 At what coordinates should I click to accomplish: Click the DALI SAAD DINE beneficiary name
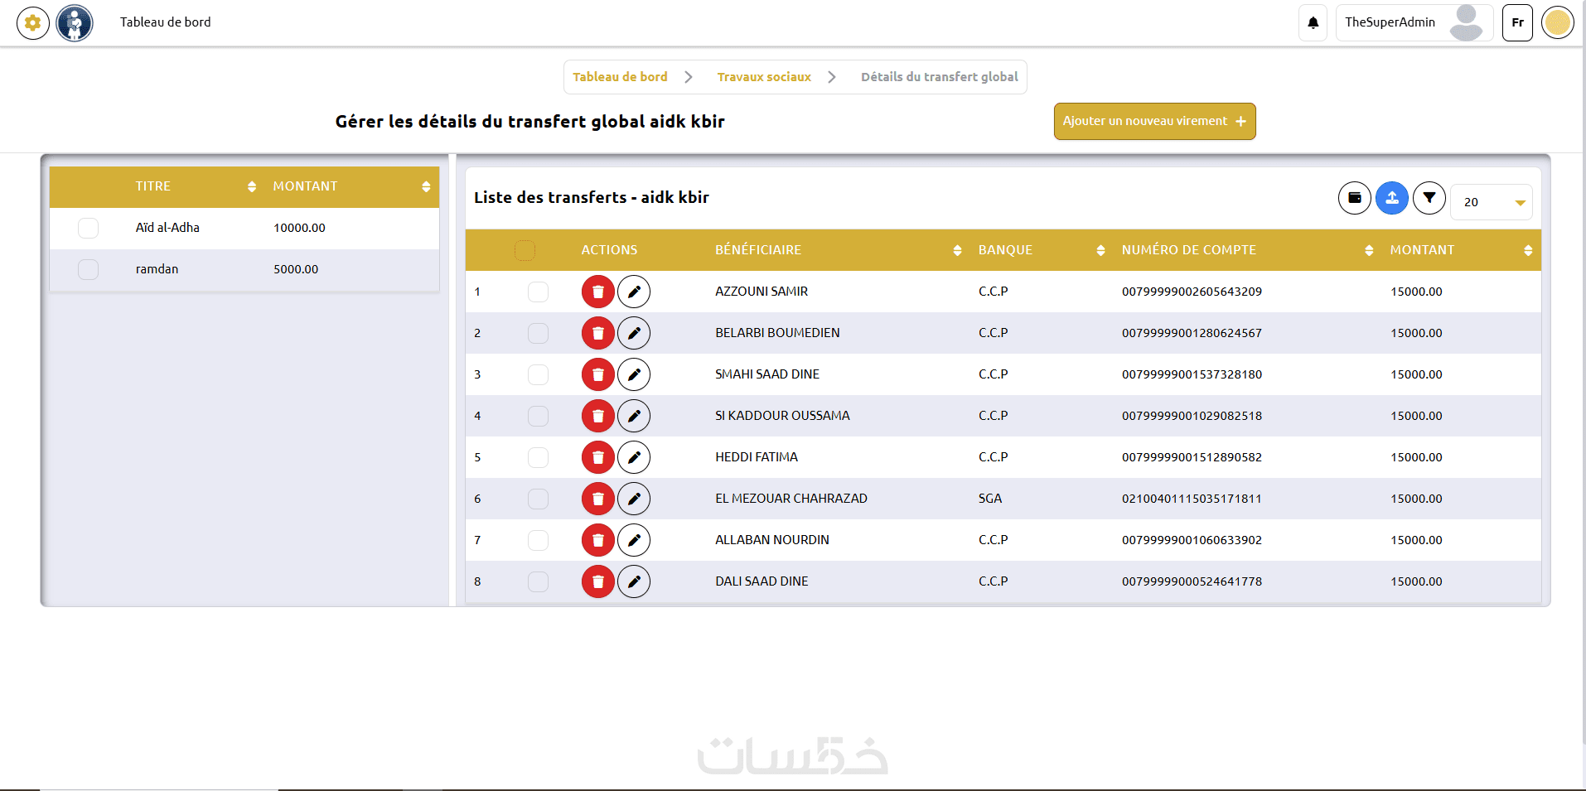[762, 581]
